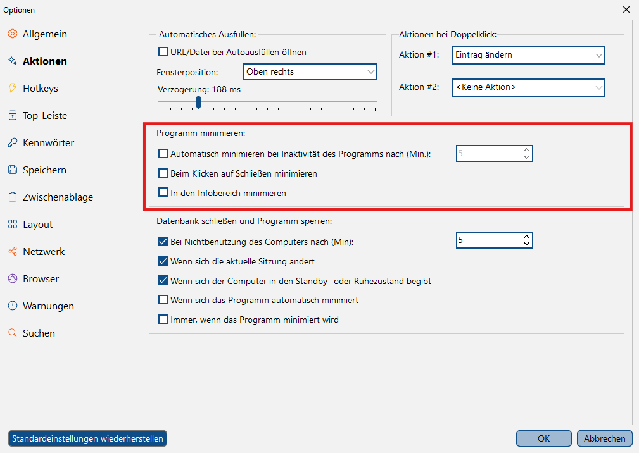Image resolution: width=639 pixels, height=453 pixels.
Task: Uncheck Wenn sich die aktuelle Sitzung ändert
Action: click(x=163, y=261)
